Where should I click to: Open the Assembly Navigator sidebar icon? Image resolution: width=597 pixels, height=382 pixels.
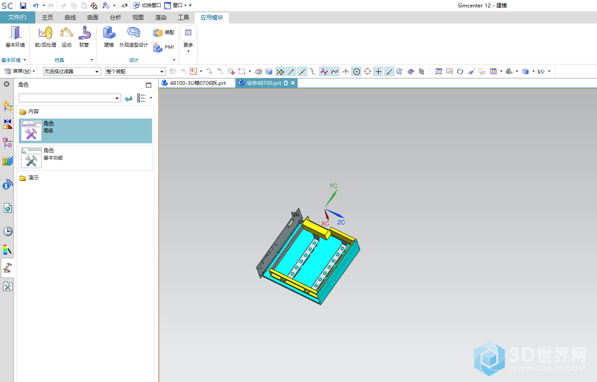point(7,105)
